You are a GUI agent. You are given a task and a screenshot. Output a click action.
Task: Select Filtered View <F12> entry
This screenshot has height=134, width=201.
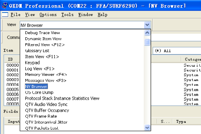tap(45, 45)
